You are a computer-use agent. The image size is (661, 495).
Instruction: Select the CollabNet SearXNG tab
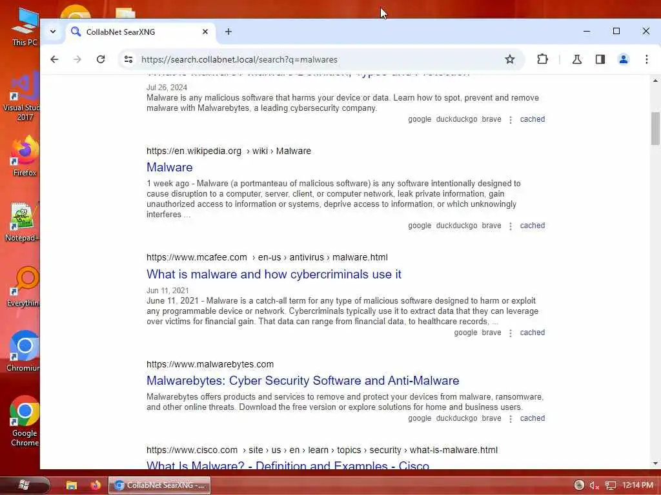pyautogui.click(x=140, y=32)
